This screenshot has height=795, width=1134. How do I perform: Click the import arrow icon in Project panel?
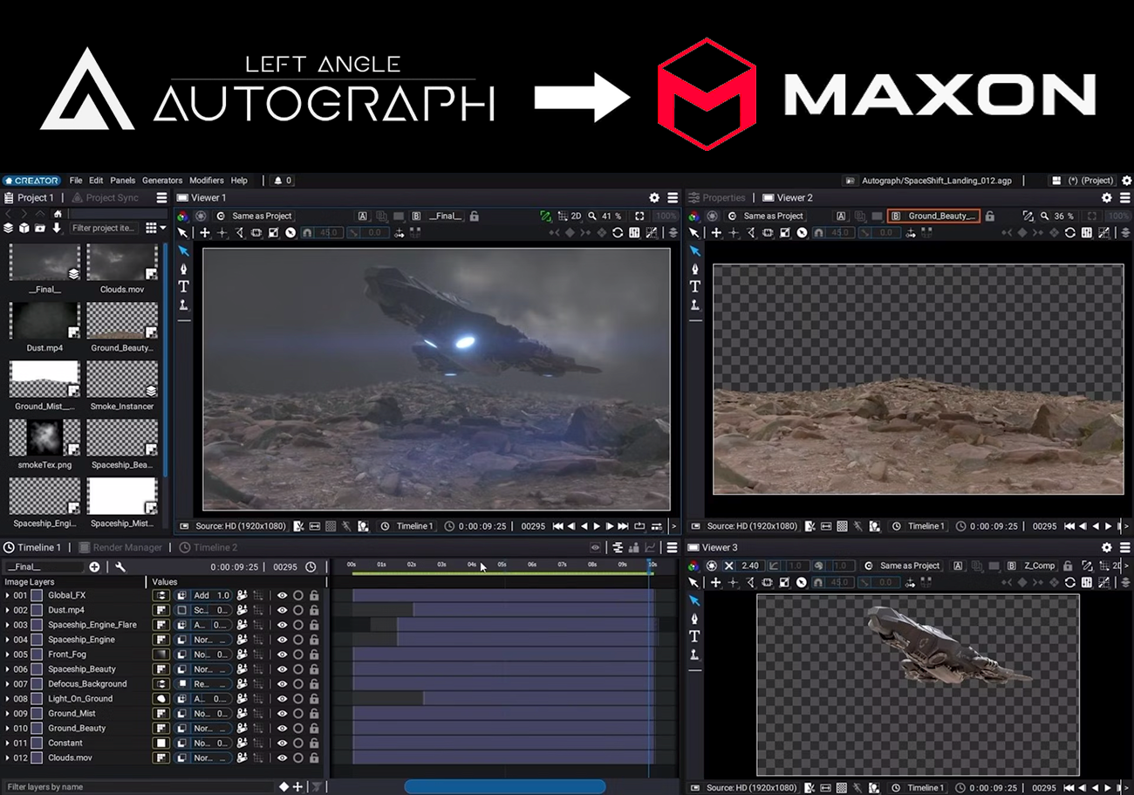[x=57, y=228]
